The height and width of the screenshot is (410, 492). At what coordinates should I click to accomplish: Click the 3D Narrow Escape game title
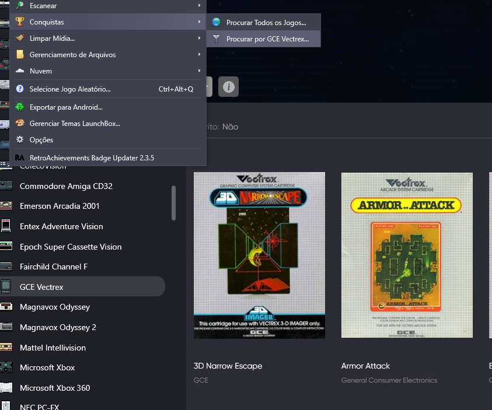[228, 366]
